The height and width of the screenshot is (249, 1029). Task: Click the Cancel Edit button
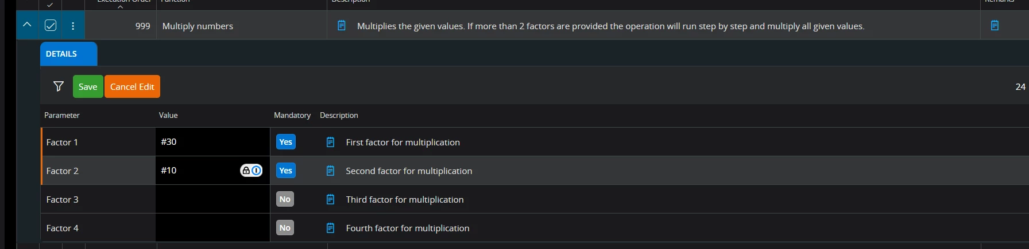point(132,86)
